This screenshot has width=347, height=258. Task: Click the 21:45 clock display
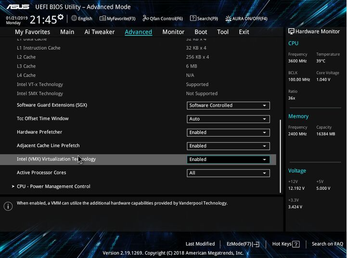coord(43,20)
